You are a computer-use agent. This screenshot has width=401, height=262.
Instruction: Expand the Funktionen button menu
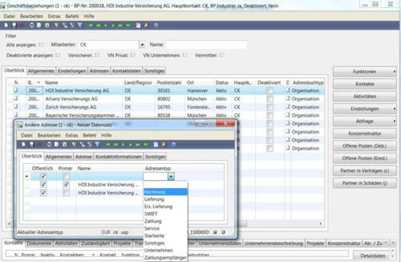click(x=365, y=72)
